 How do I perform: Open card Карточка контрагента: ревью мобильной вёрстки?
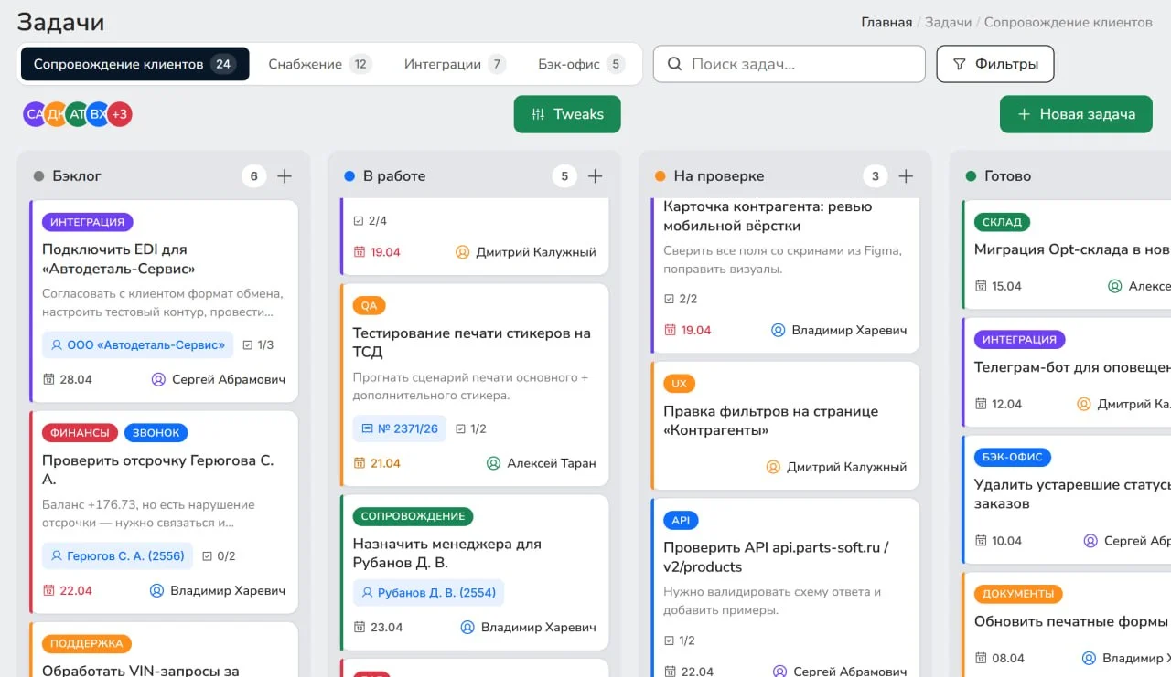pos(785,275)
